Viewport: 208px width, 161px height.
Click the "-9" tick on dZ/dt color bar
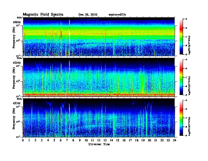pyautogui.click(x=186, y=135)
